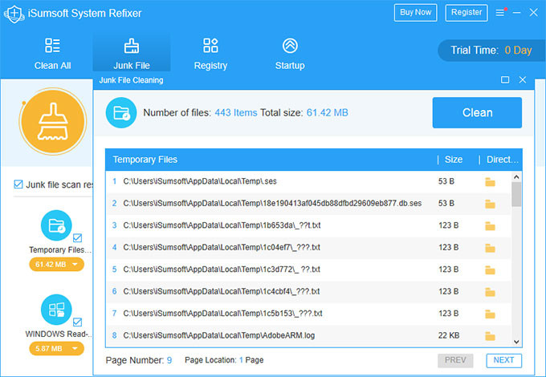Uncheck the WINDOWS Read- checkbox
Screen dimensions: 546x377
[x=77, y=322]
